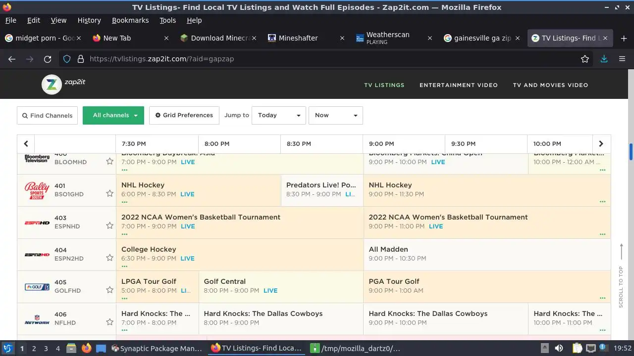The image size is (634, 356).
Task: Open ENTERTAINMENT VIDEO nav link
Action: click(x=459, y=85)
